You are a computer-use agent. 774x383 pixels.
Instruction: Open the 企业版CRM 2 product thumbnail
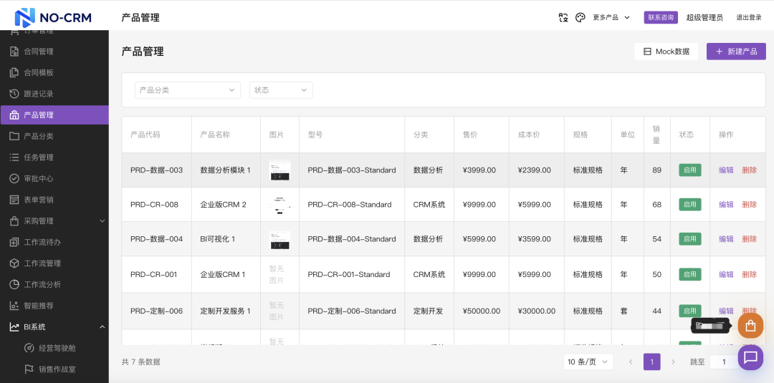pos(279,205)
